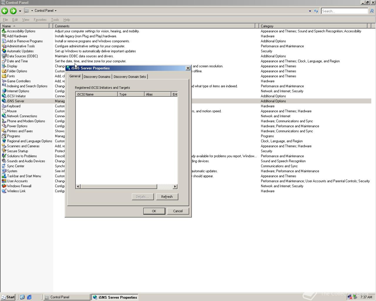The width and height of the screenshot is (376, 301).
Task: Open the address bar history dropdown
Action: coord(310,11)
